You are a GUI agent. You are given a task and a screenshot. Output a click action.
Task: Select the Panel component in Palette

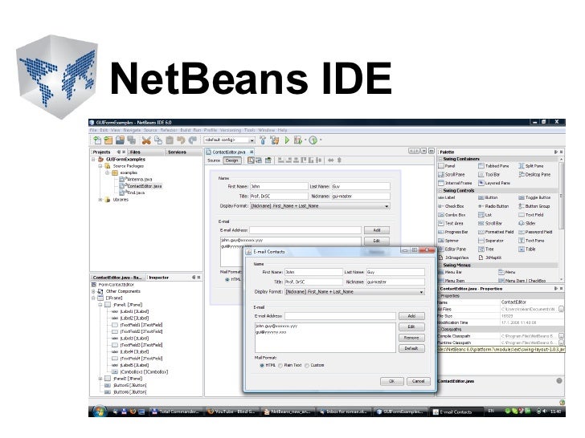tap(447, 166)
